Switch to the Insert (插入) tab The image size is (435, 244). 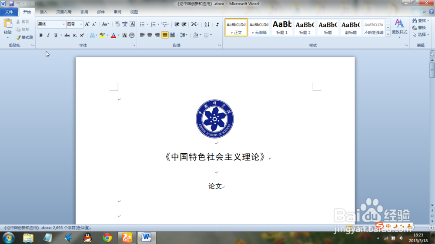43,12
